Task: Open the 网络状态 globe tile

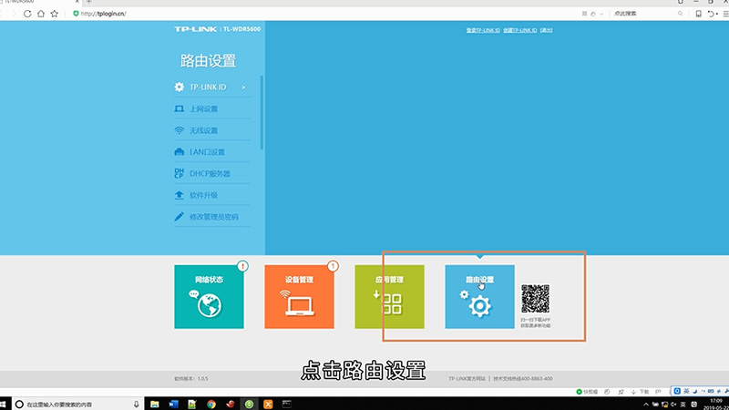Action: (209, 297)
